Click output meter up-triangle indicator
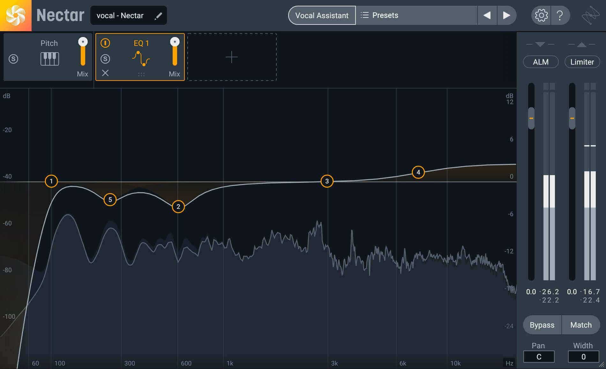This screenshot has height=369, width=606. (581, 45)
